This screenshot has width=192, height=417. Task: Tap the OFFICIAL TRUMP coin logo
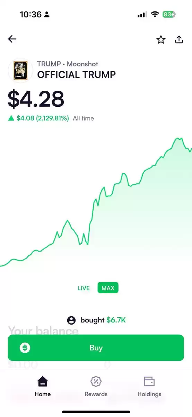click(x=20, y=71)
